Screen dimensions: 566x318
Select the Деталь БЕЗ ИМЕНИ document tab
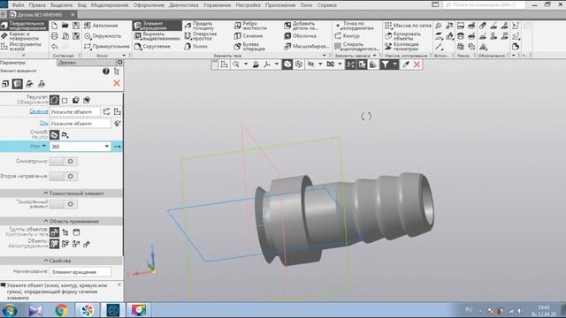tap(40, 14)
